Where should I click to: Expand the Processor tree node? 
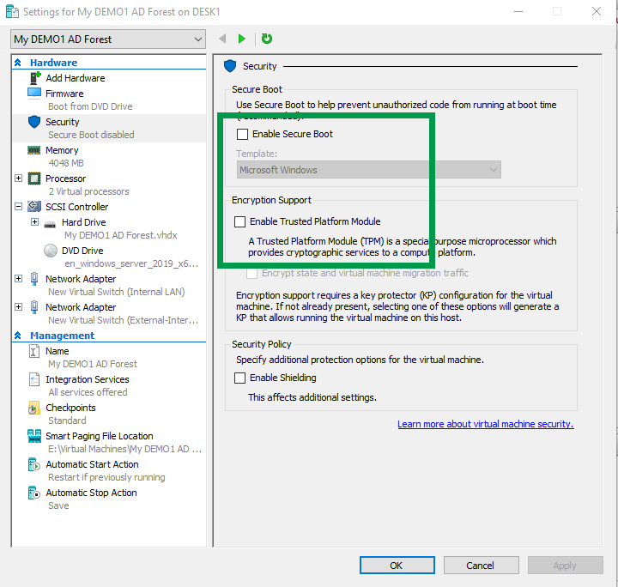19,179
